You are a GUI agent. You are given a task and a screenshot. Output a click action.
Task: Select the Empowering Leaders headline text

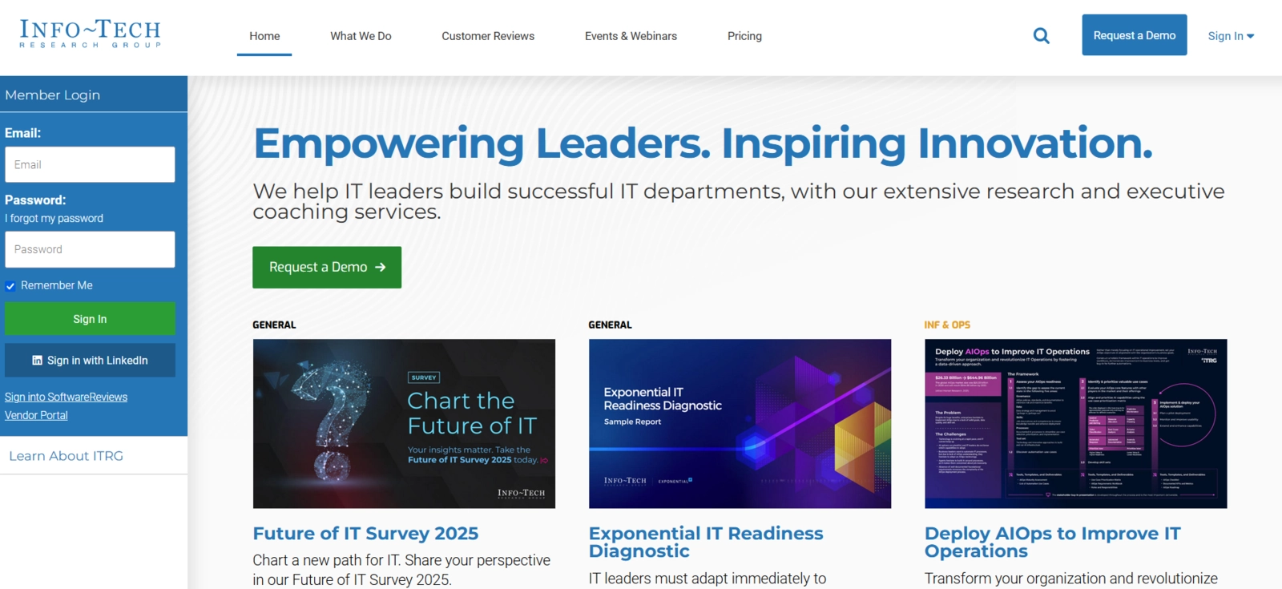coord(703,143)
